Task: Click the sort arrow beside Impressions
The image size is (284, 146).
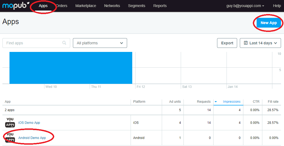Action: tap(216, 102)
